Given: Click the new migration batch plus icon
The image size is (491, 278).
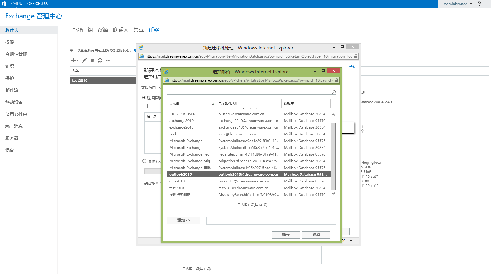Looking at the screenshot, I should pos(73,60).
